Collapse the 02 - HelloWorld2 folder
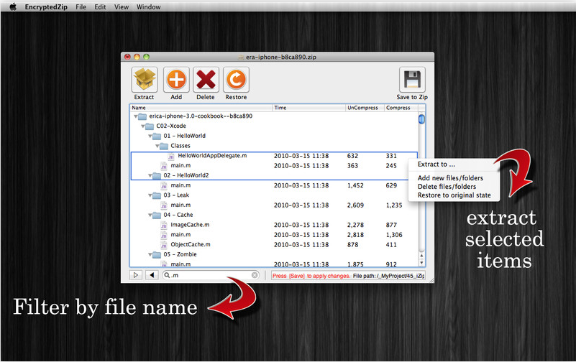Image resolution: width=576 pixels, height=362 pixels. click(x=150, y=176)
